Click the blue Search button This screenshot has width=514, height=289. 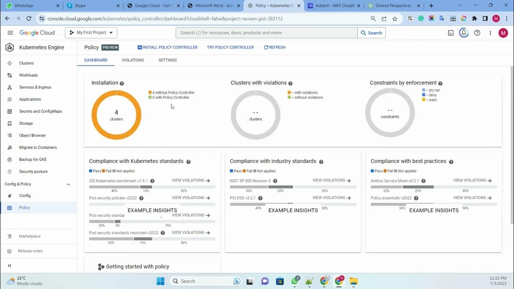[x=371, y=33]
